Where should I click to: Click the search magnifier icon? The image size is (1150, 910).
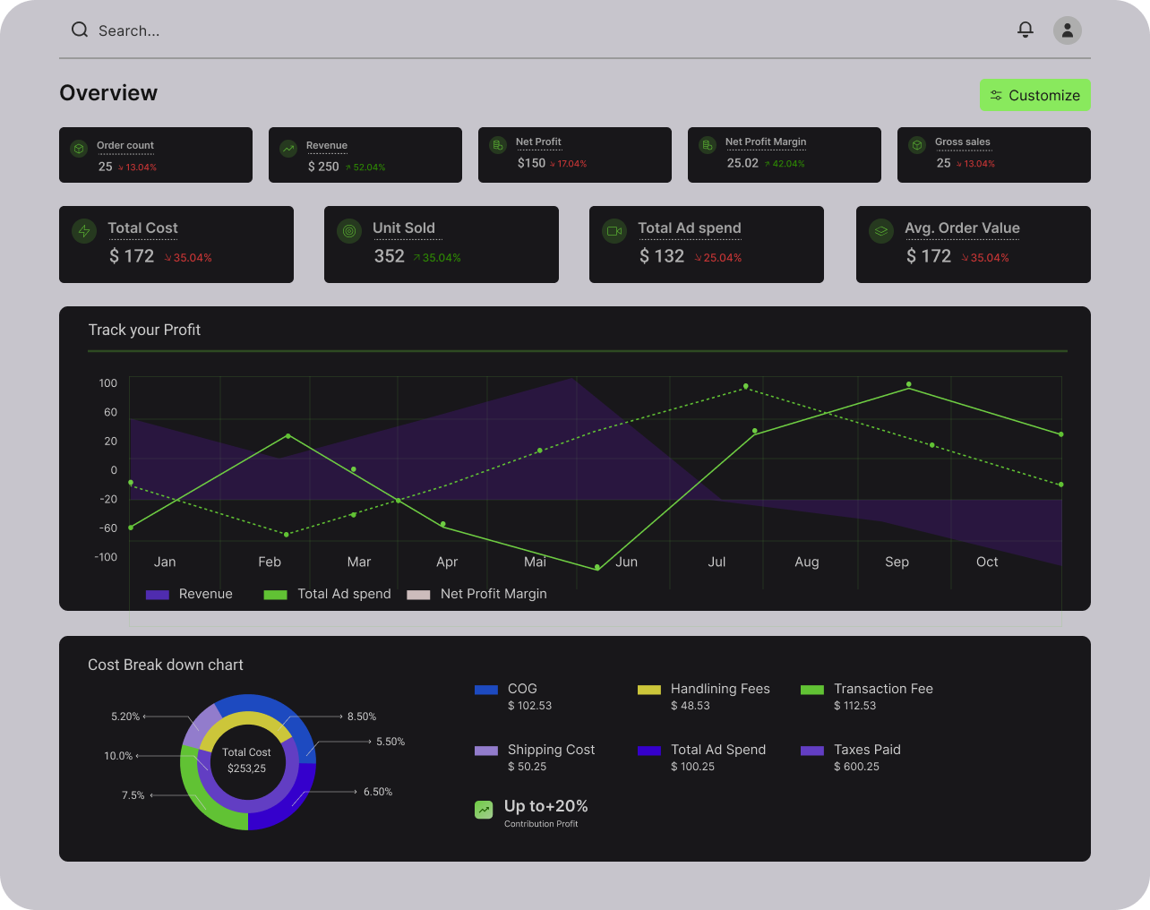pos(80,30)
